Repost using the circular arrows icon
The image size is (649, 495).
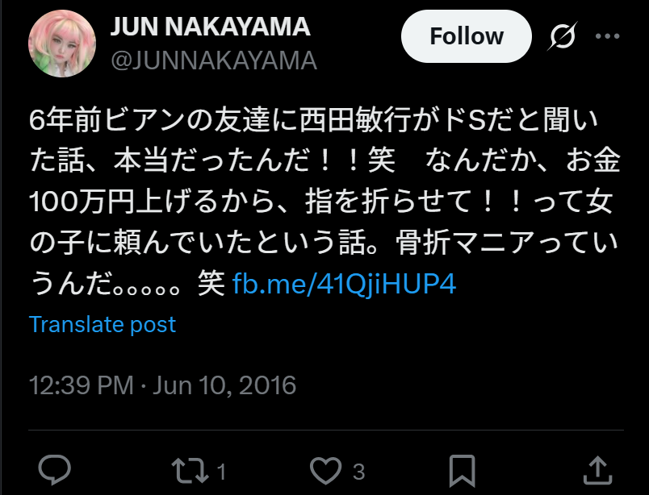[190, 470]
